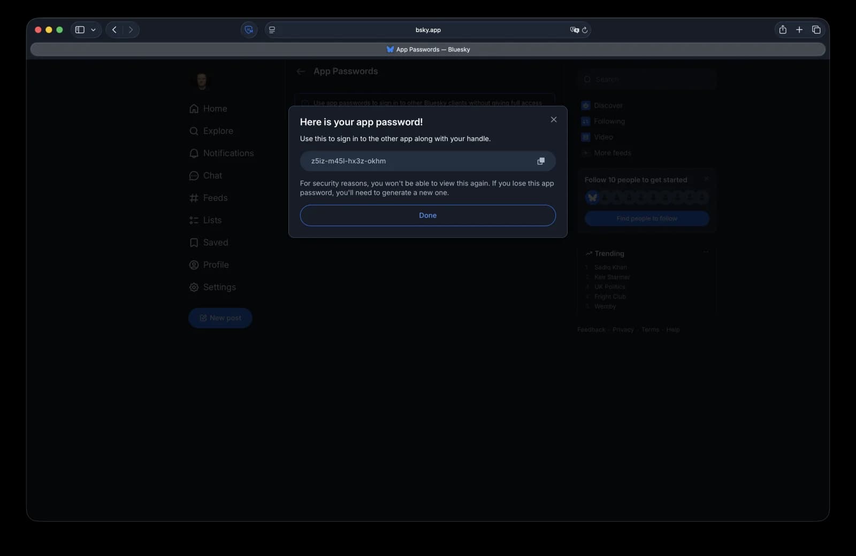Open Explore in the sidebar
This screenshot has width=856, height=556.
click(218, 131)
